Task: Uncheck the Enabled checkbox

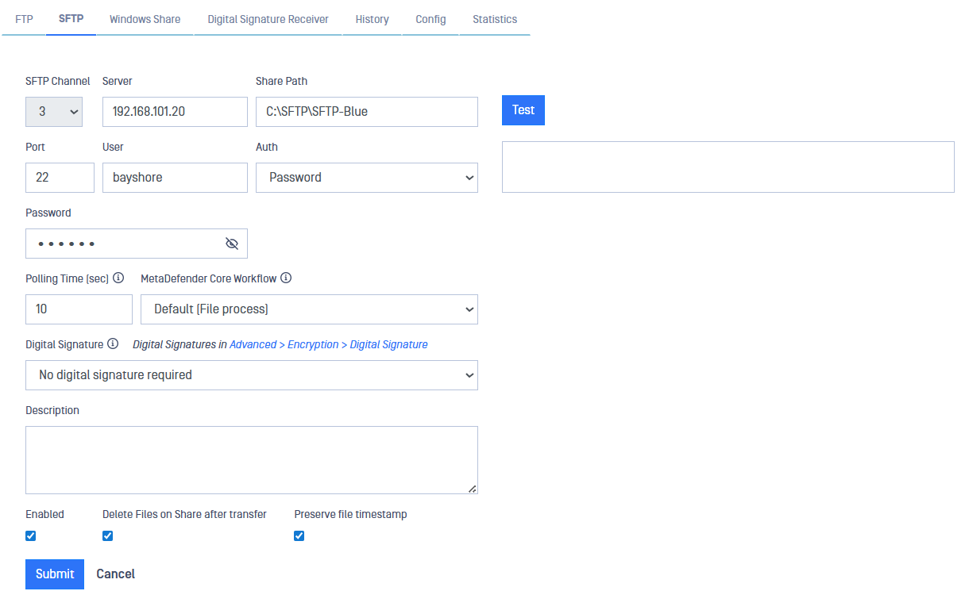Action: coord(31,535)
